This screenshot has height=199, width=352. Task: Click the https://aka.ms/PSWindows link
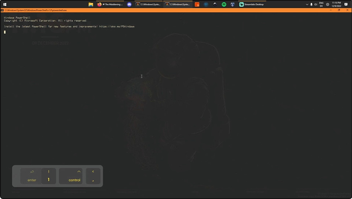[117, 26]
